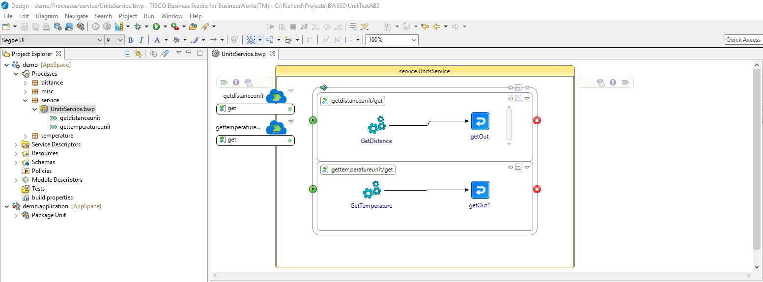Click the Save disk icon
Screen dimensions: 763x282
click(x=24, y=27)
